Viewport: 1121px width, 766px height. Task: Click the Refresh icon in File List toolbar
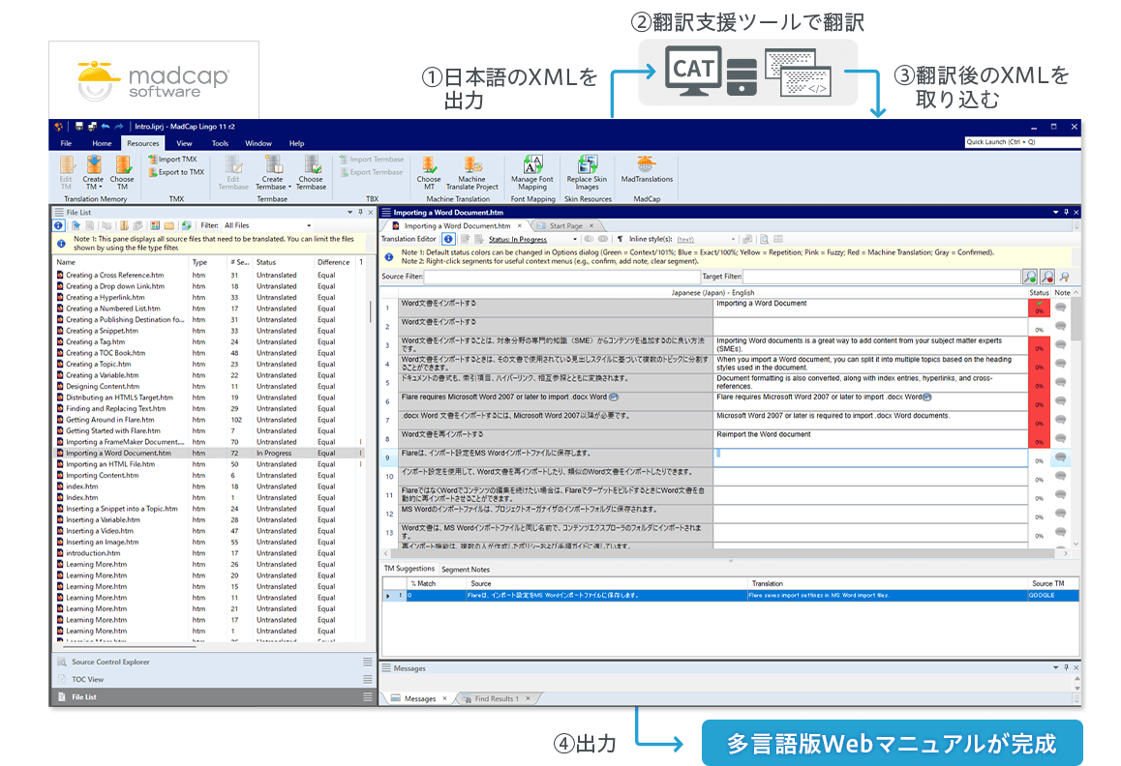tap(187, 225)
